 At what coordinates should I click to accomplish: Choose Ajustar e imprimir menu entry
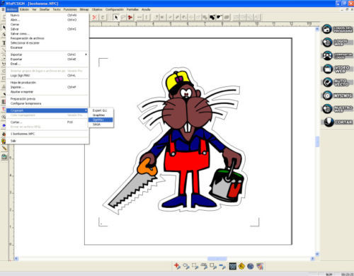point(47,92)
